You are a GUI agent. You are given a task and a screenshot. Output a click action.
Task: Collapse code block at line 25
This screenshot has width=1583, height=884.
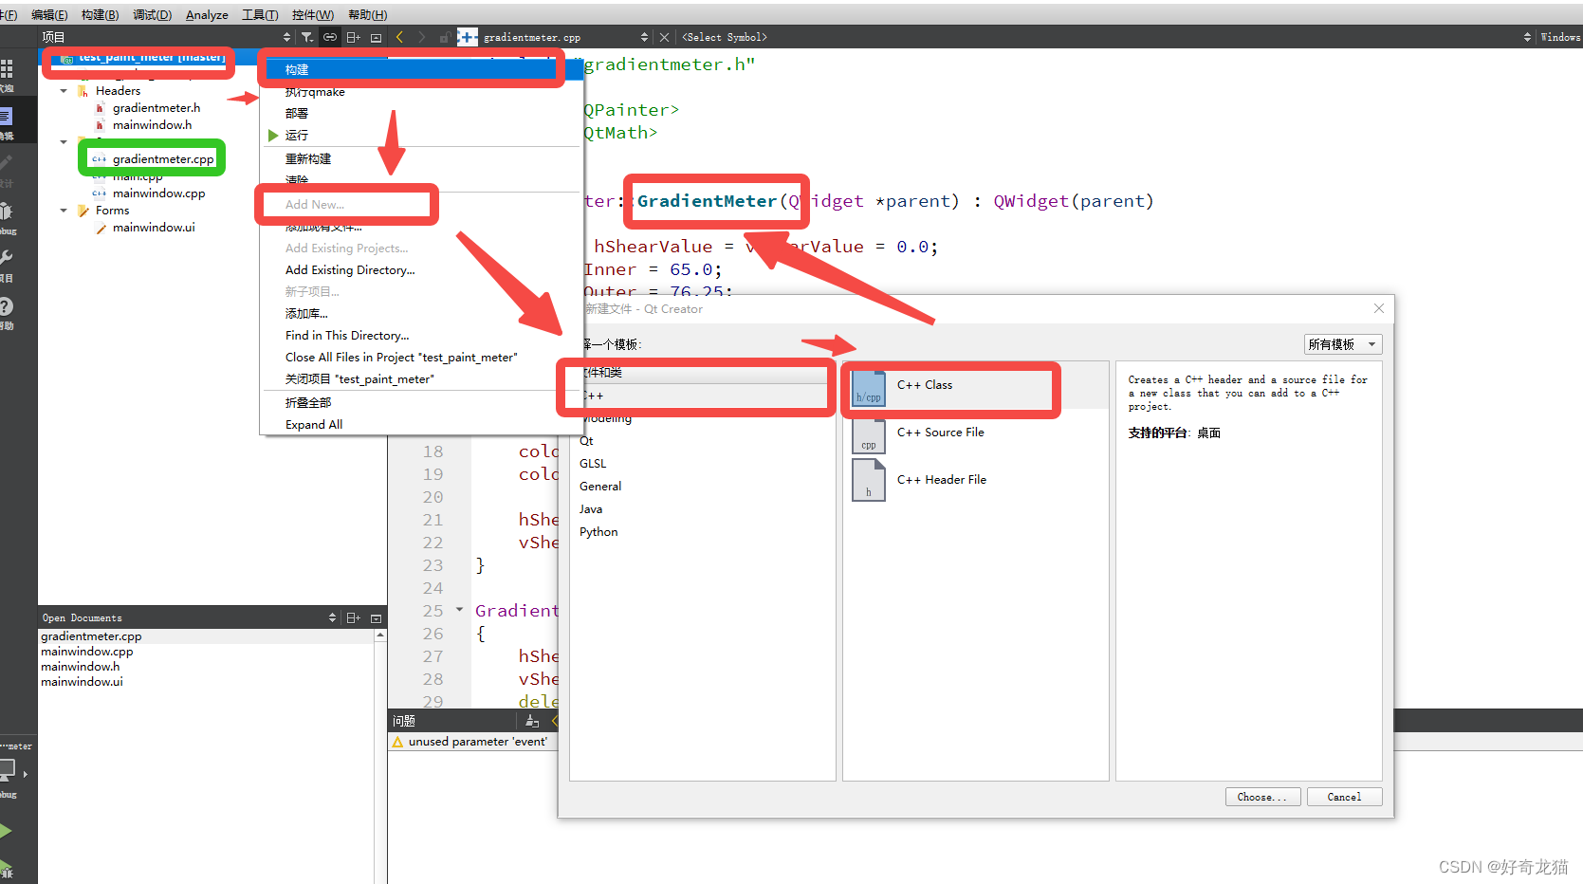coord(460,610)
